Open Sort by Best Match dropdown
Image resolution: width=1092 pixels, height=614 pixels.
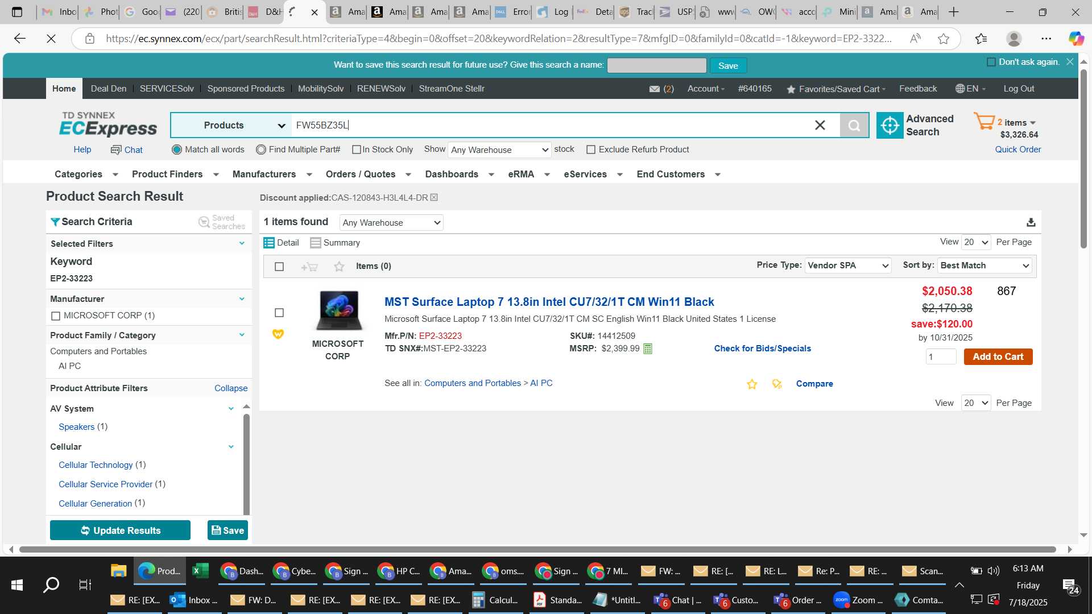pyautogui.click(x=985, y=265)
